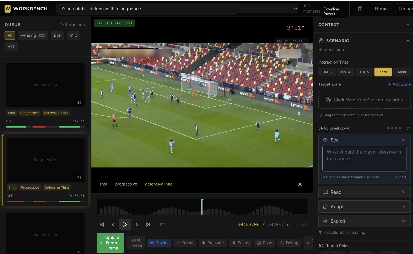This screenshot has width=413, height=254.
Task: Click the drag-zones move icon
Action: 320,115
